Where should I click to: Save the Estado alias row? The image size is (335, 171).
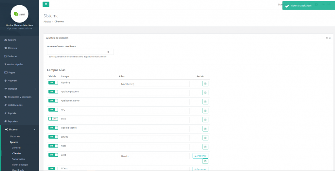click(x=205, y=138)
